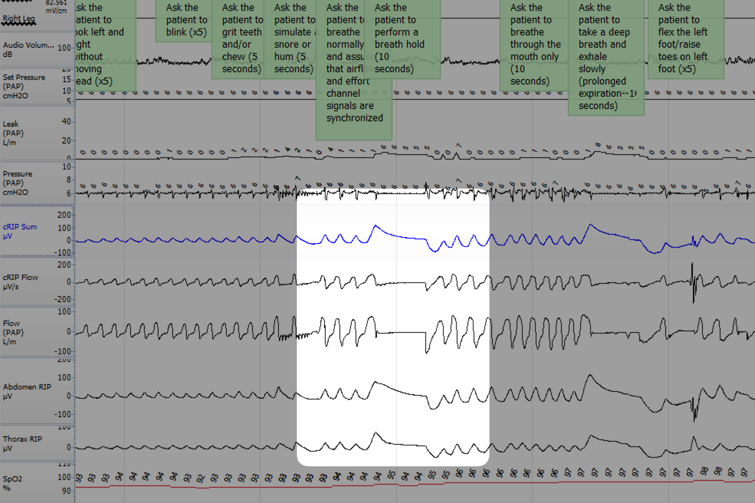
Task: Select the SpO2 percentage channel label
Action: pos(14,483)
